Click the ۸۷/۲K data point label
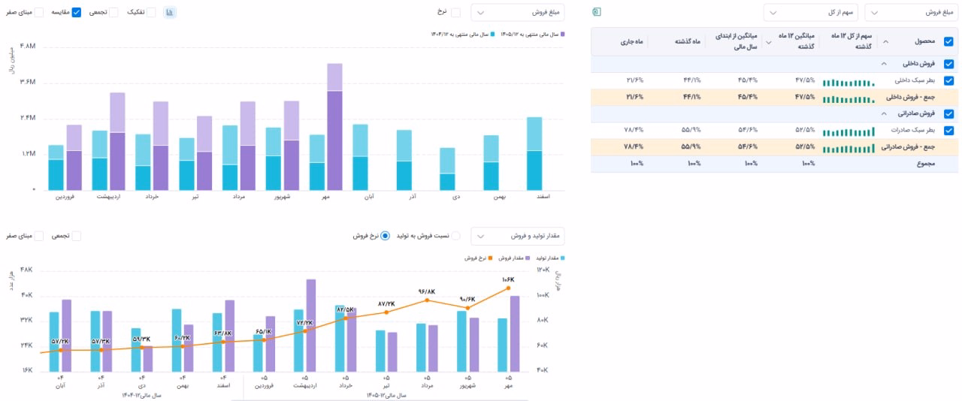Screen dimensions: 962x401 tap(386, 303)
